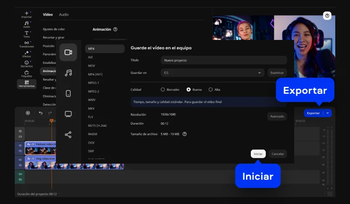The height and width of the screenshot is (204, 350).
Task: Open the Avanzado settings button
Action: (277, 116)
